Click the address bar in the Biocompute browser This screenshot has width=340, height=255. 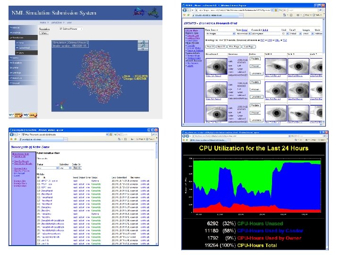pyautogui.click(x=65, y=135)
